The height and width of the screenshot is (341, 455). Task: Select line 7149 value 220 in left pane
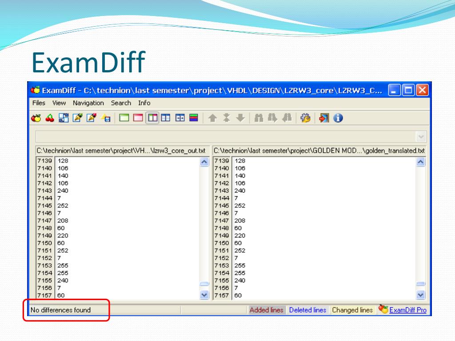coord(63,235)
